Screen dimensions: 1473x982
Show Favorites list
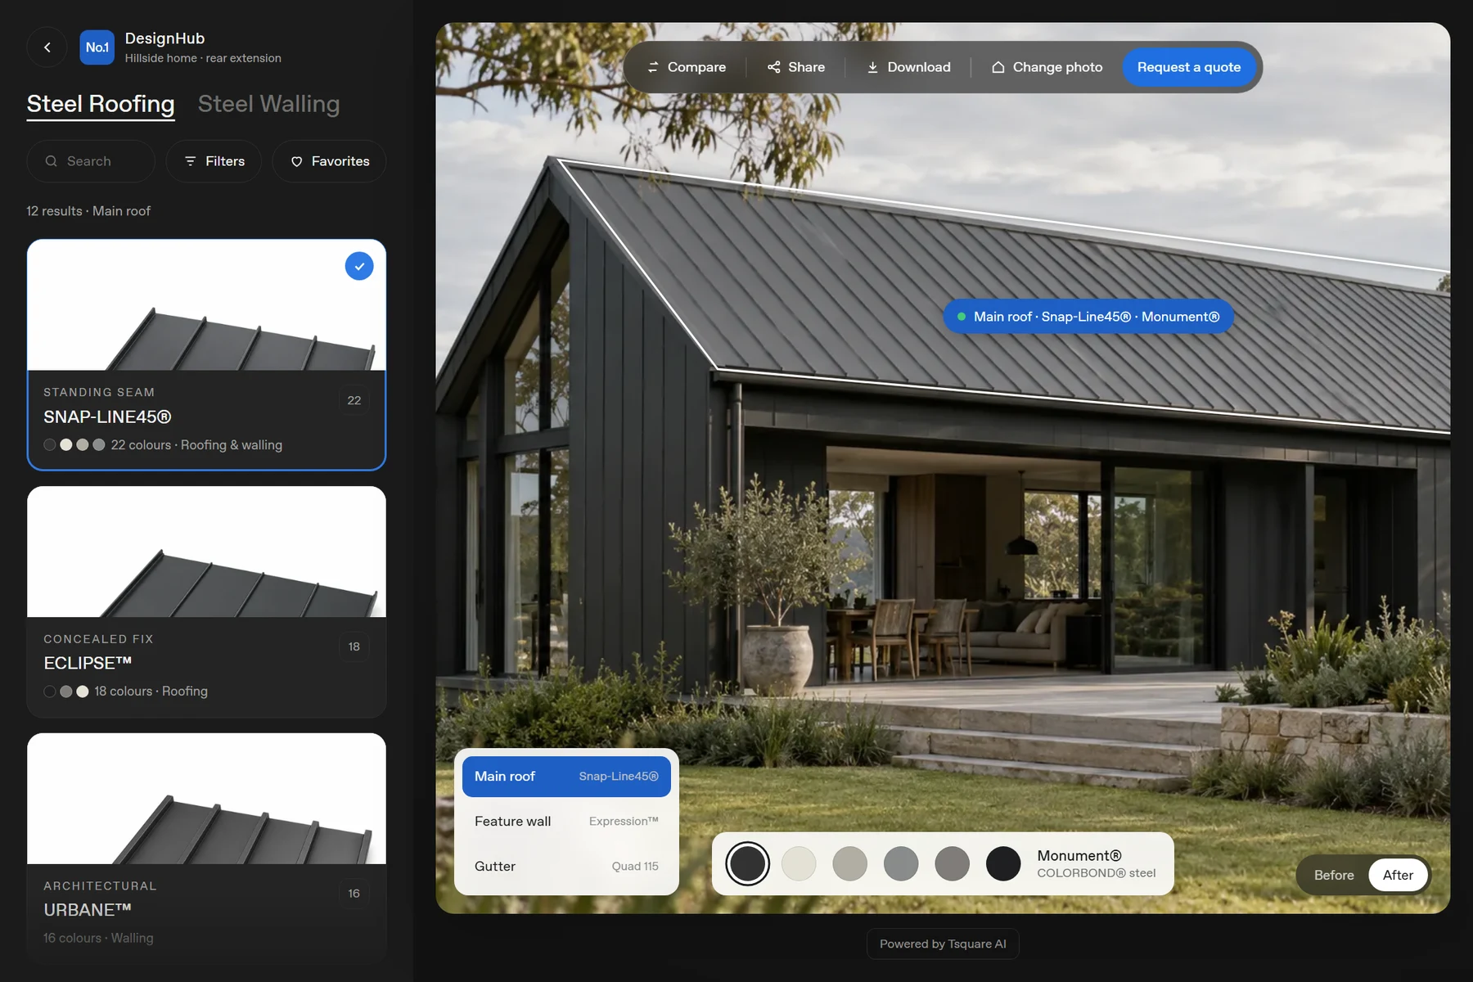pyautogui.click(x=329, y=161)
